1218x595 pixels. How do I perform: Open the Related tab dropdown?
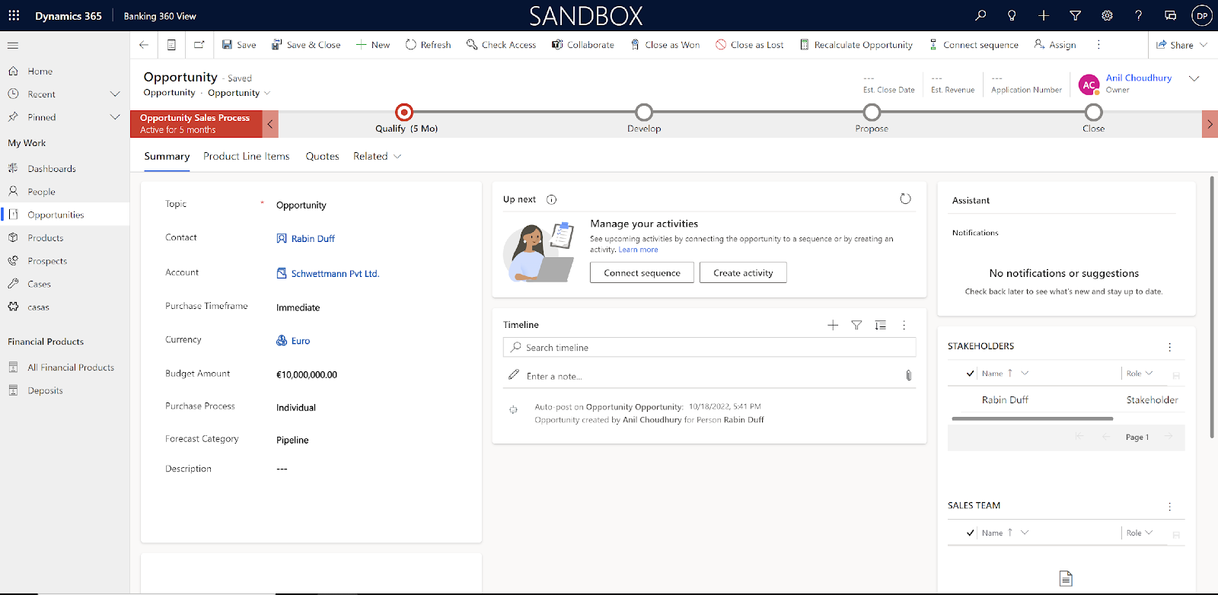377,156
